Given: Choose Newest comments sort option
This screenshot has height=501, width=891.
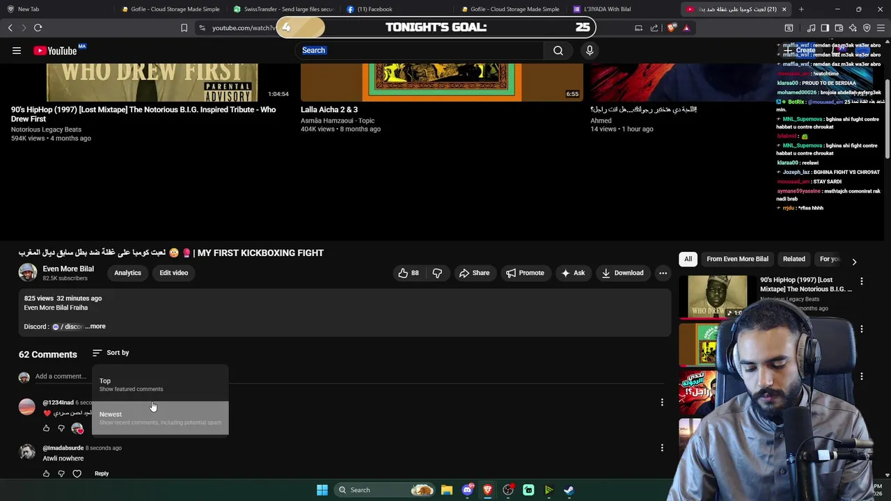Looking at the screenshot, I should 160,417.
